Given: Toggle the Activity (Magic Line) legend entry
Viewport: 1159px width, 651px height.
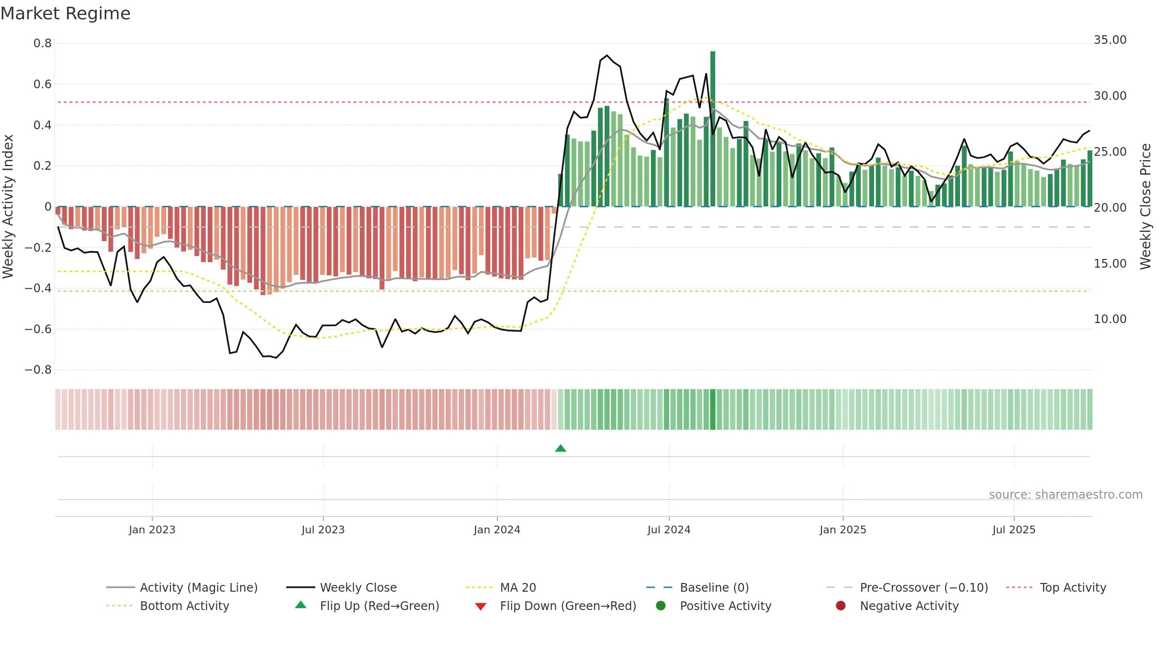Looking at the screenshot, I should click(182, 587).
